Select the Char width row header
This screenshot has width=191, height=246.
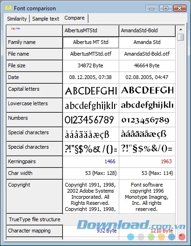[x=34, y=174]
